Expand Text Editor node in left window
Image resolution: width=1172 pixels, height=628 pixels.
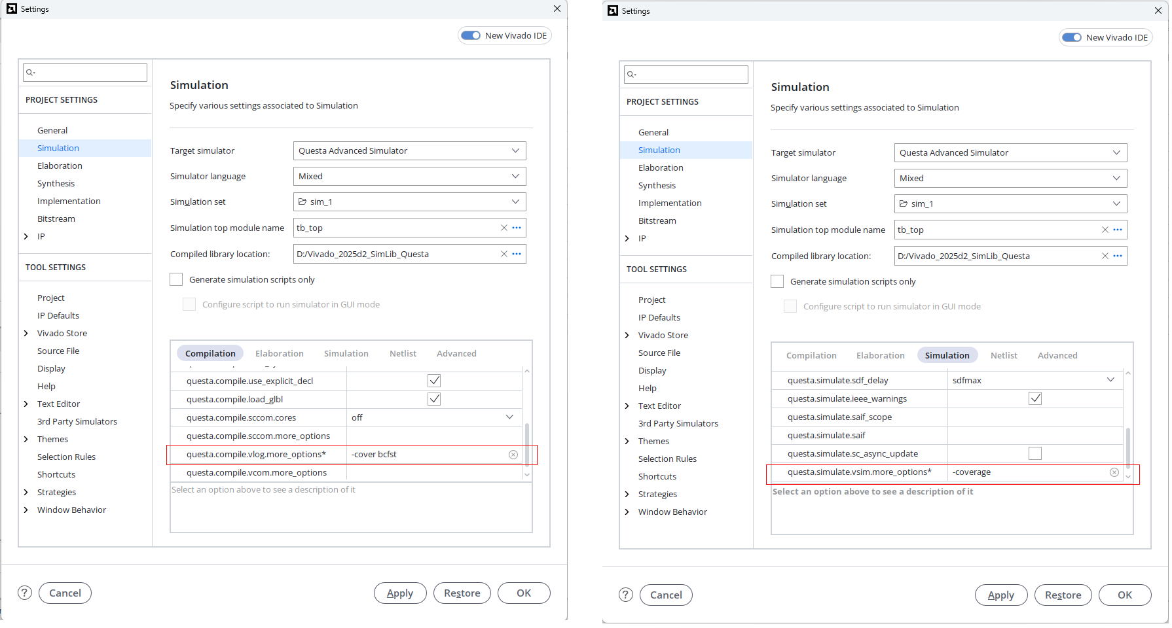pos(26,404)
